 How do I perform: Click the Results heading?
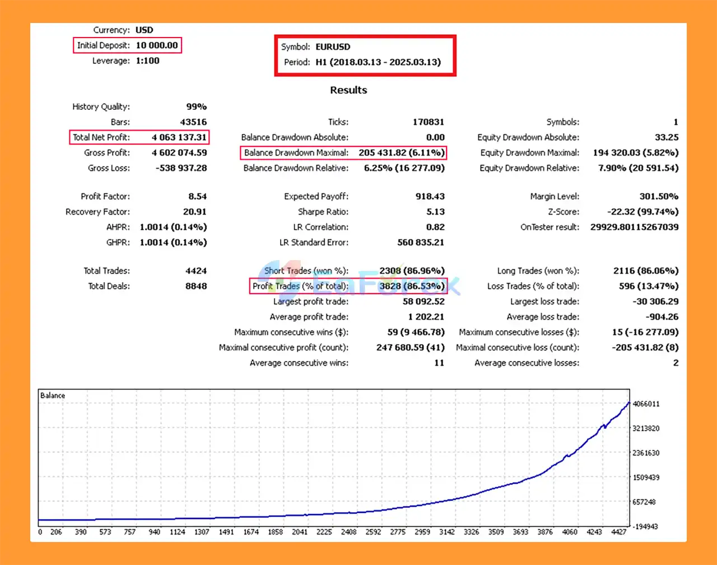[348, 90]
